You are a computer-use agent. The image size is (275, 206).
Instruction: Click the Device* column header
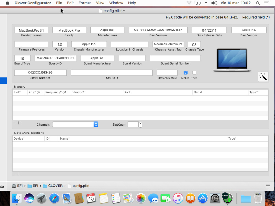point(28,138)
